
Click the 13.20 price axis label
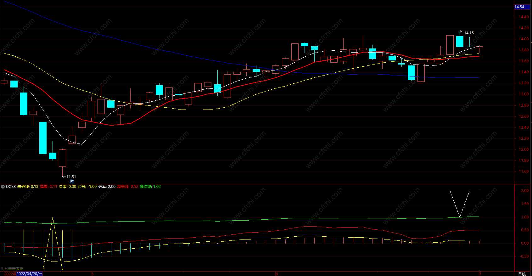click(524, 83)
